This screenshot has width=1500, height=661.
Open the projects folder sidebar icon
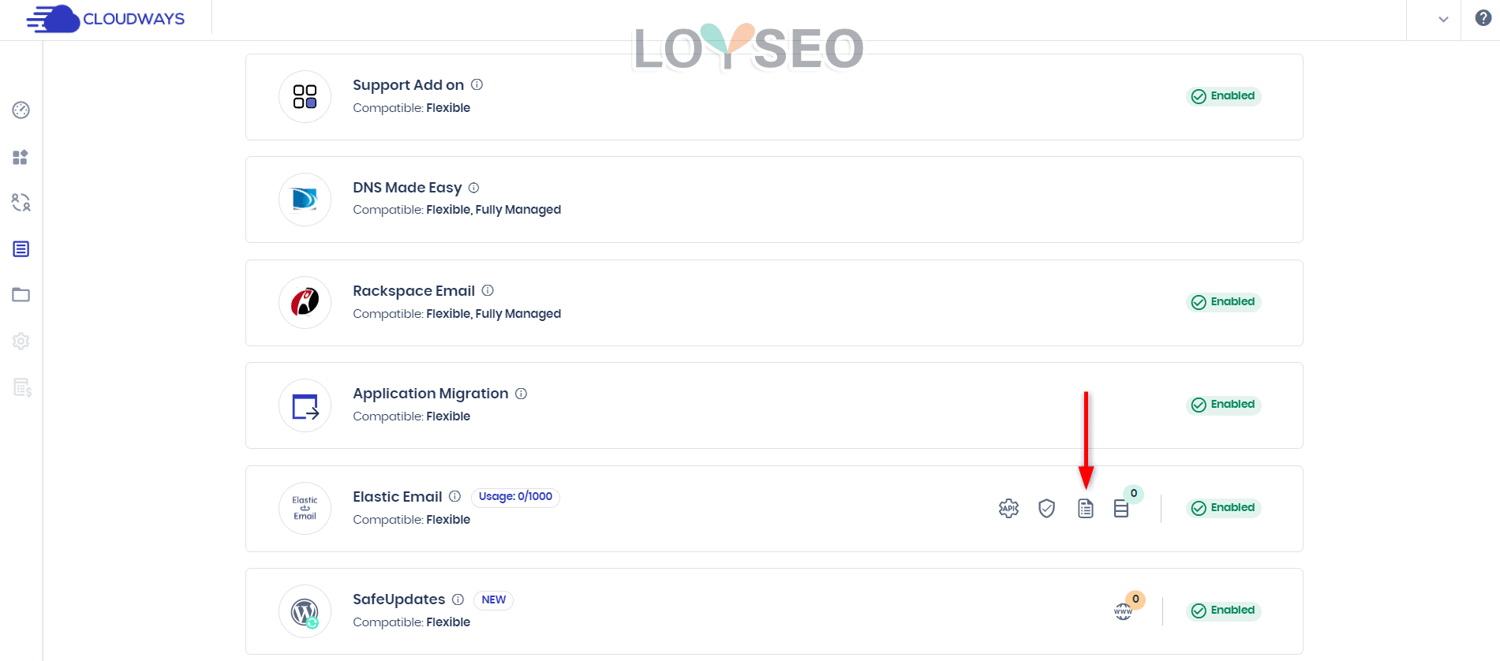point(21,295)
